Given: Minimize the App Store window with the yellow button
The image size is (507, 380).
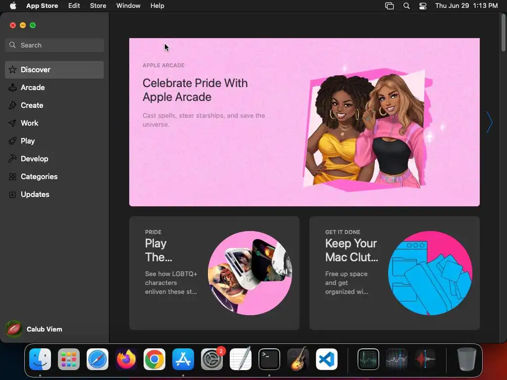Looking at the screenshot, I should pyautogui.click(x=23, y=25).
